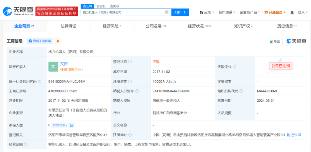Click the 公司已注销 stamp
Viewport: 311px width, 152px height.
pyautogui.click(x=280, y=66)
